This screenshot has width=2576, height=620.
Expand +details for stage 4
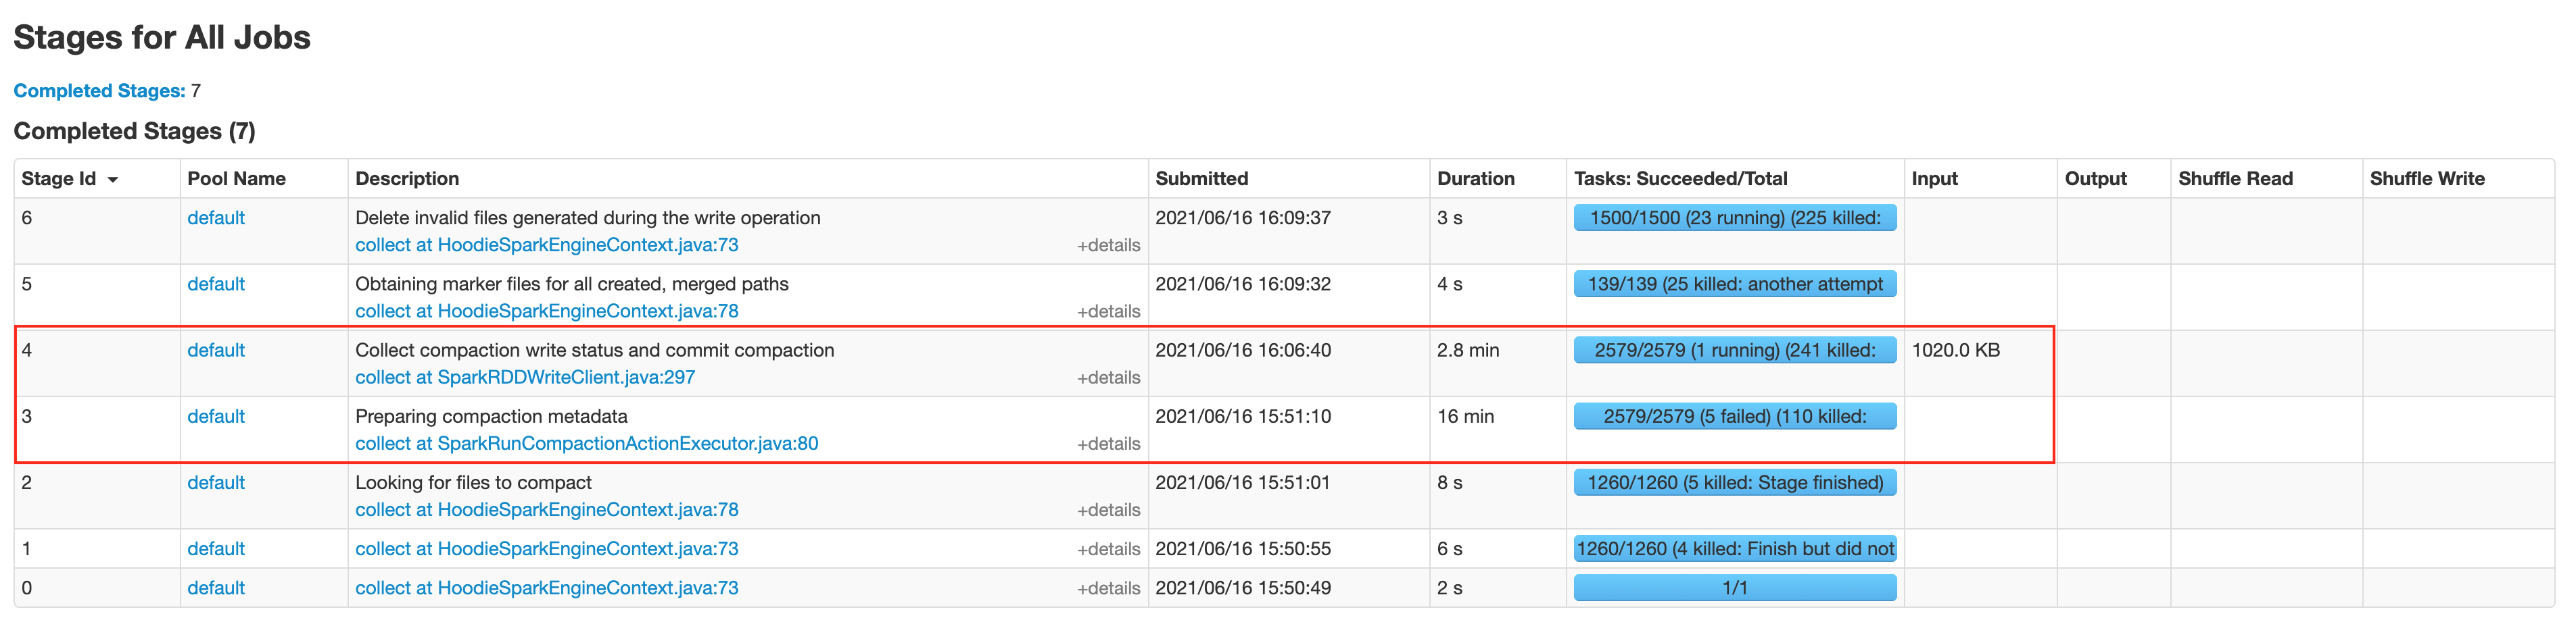tap(1108, 378)
